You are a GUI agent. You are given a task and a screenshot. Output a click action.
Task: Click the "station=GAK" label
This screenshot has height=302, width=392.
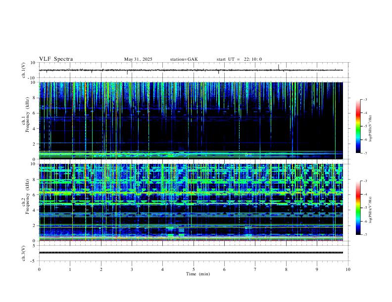click(184, 59)
